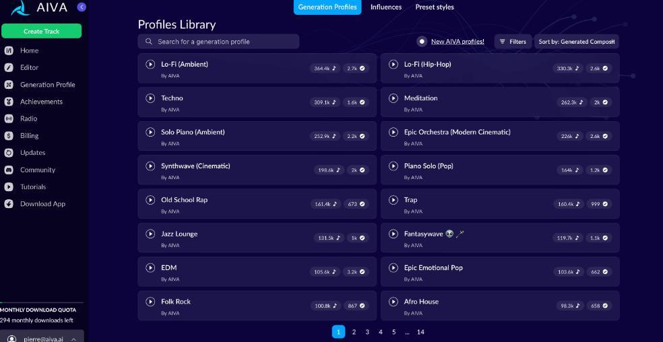
Task: Play the Solo Piano (Ambient) preview
Action: [150, 132]
